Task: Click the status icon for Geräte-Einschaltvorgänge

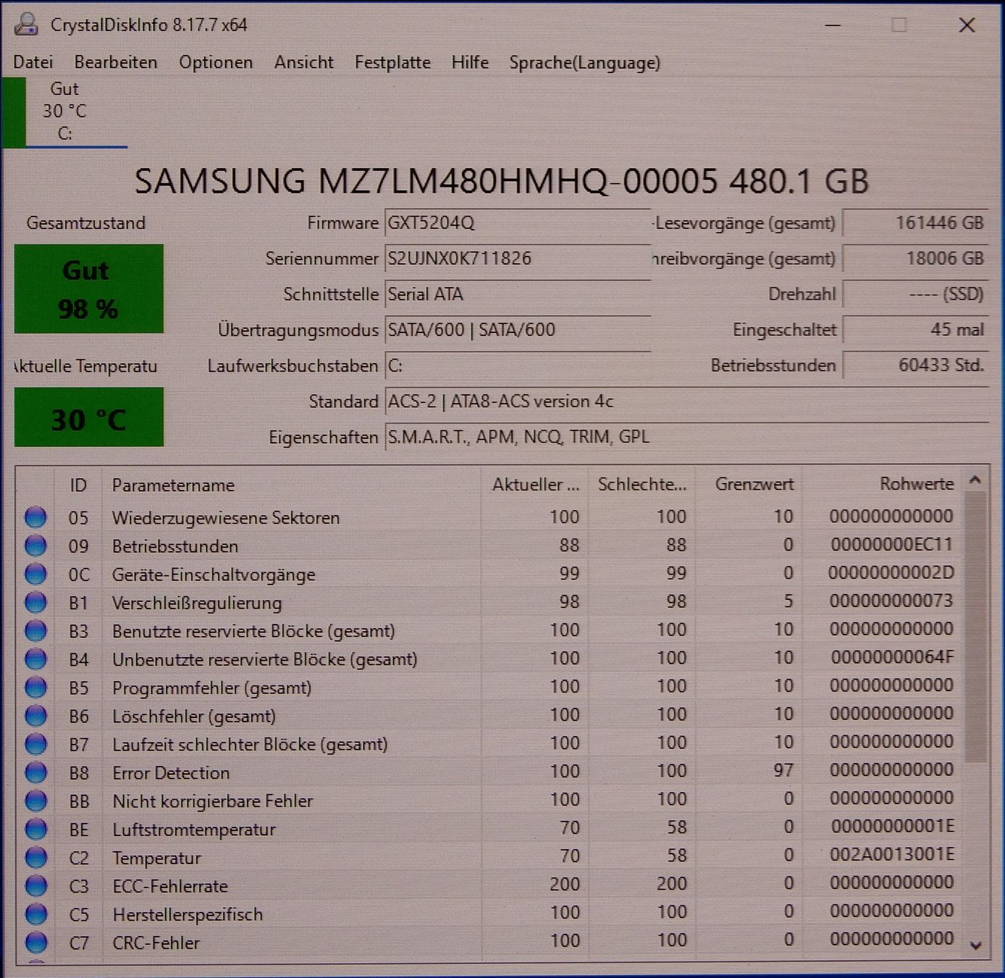Action: [35, 574]
